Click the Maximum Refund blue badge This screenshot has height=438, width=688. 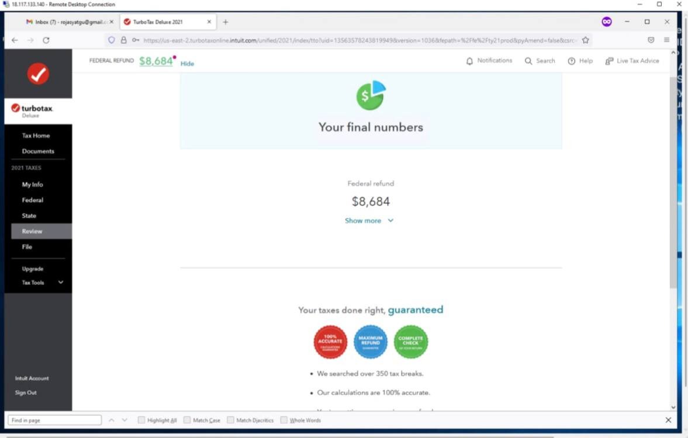pos(371,342)
